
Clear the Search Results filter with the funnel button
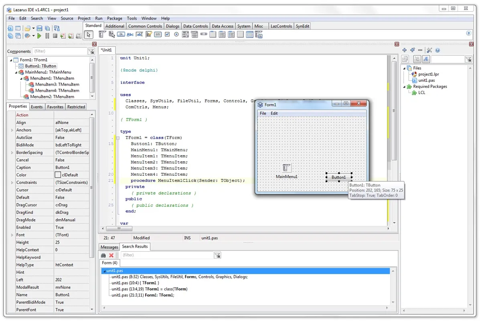(218, 255)
